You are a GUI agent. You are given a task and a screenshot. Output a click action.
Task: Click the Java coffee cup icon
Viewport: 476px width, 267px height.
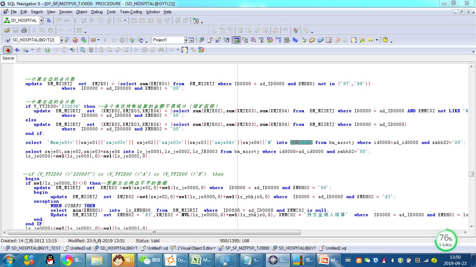point(304,40)
